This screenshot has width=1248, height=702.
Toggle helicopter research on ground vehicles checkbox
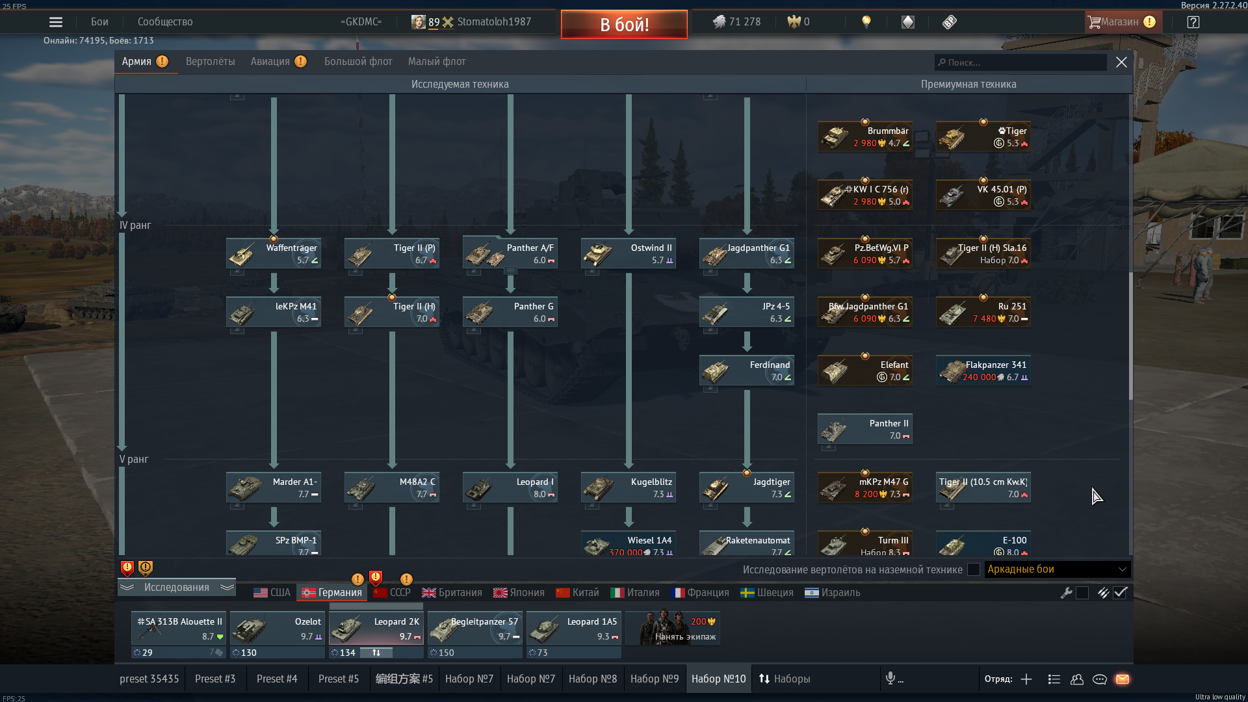(974, 569)
